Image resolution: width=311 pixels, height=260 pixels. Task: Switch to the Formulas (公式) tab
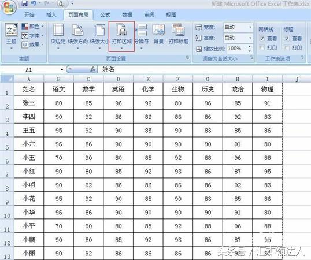click(x=105, y=14)
